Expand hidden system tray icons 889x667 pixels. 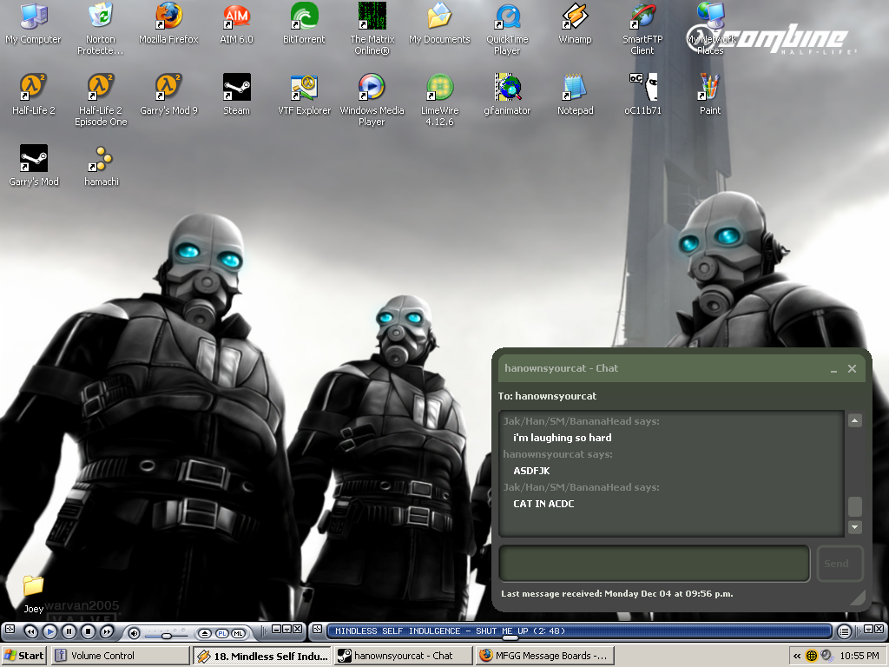point(796,656)
